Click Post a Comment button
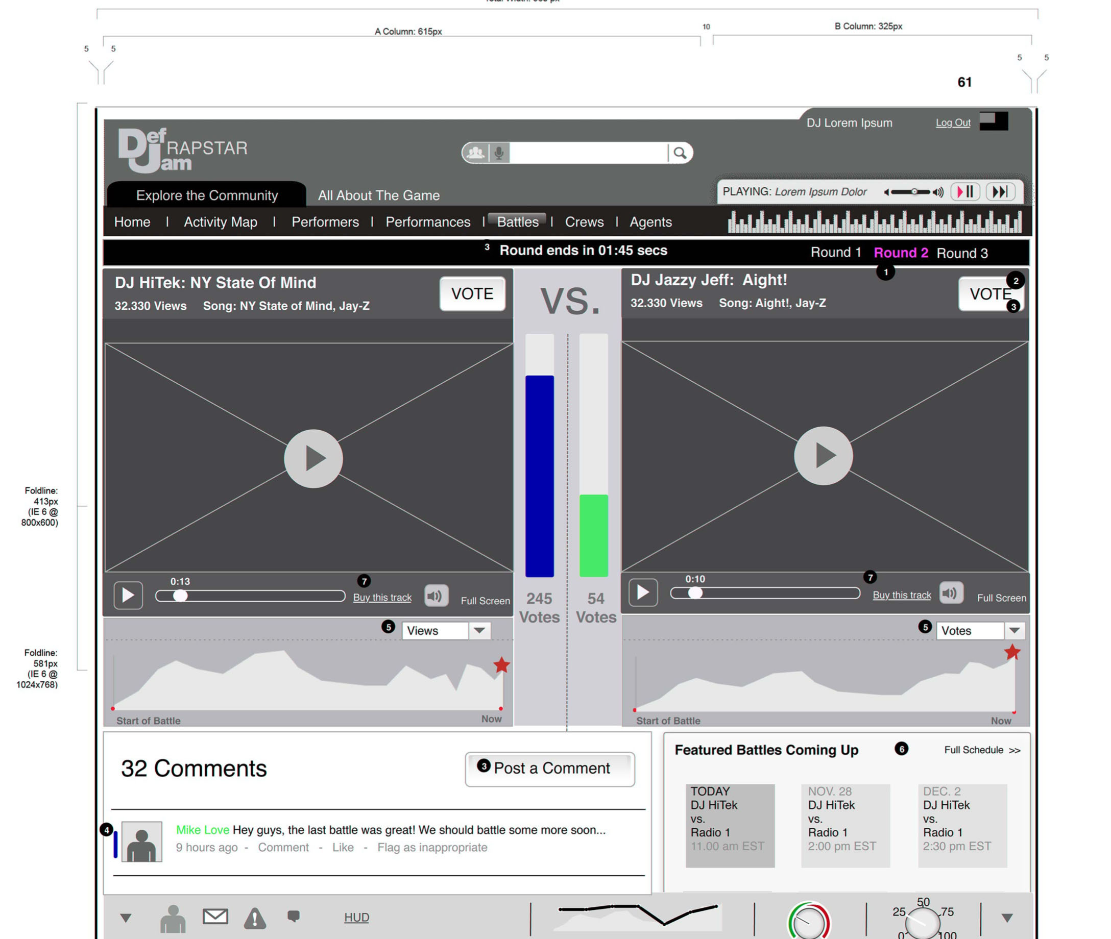Viewport: 1111px width, 939px height. pyautogui.click(x=550, y=769)
